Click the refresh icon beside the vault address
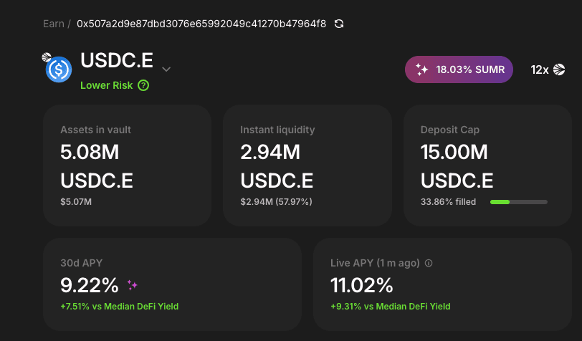Screen dimensions: 582x341 tap(339, 24)
